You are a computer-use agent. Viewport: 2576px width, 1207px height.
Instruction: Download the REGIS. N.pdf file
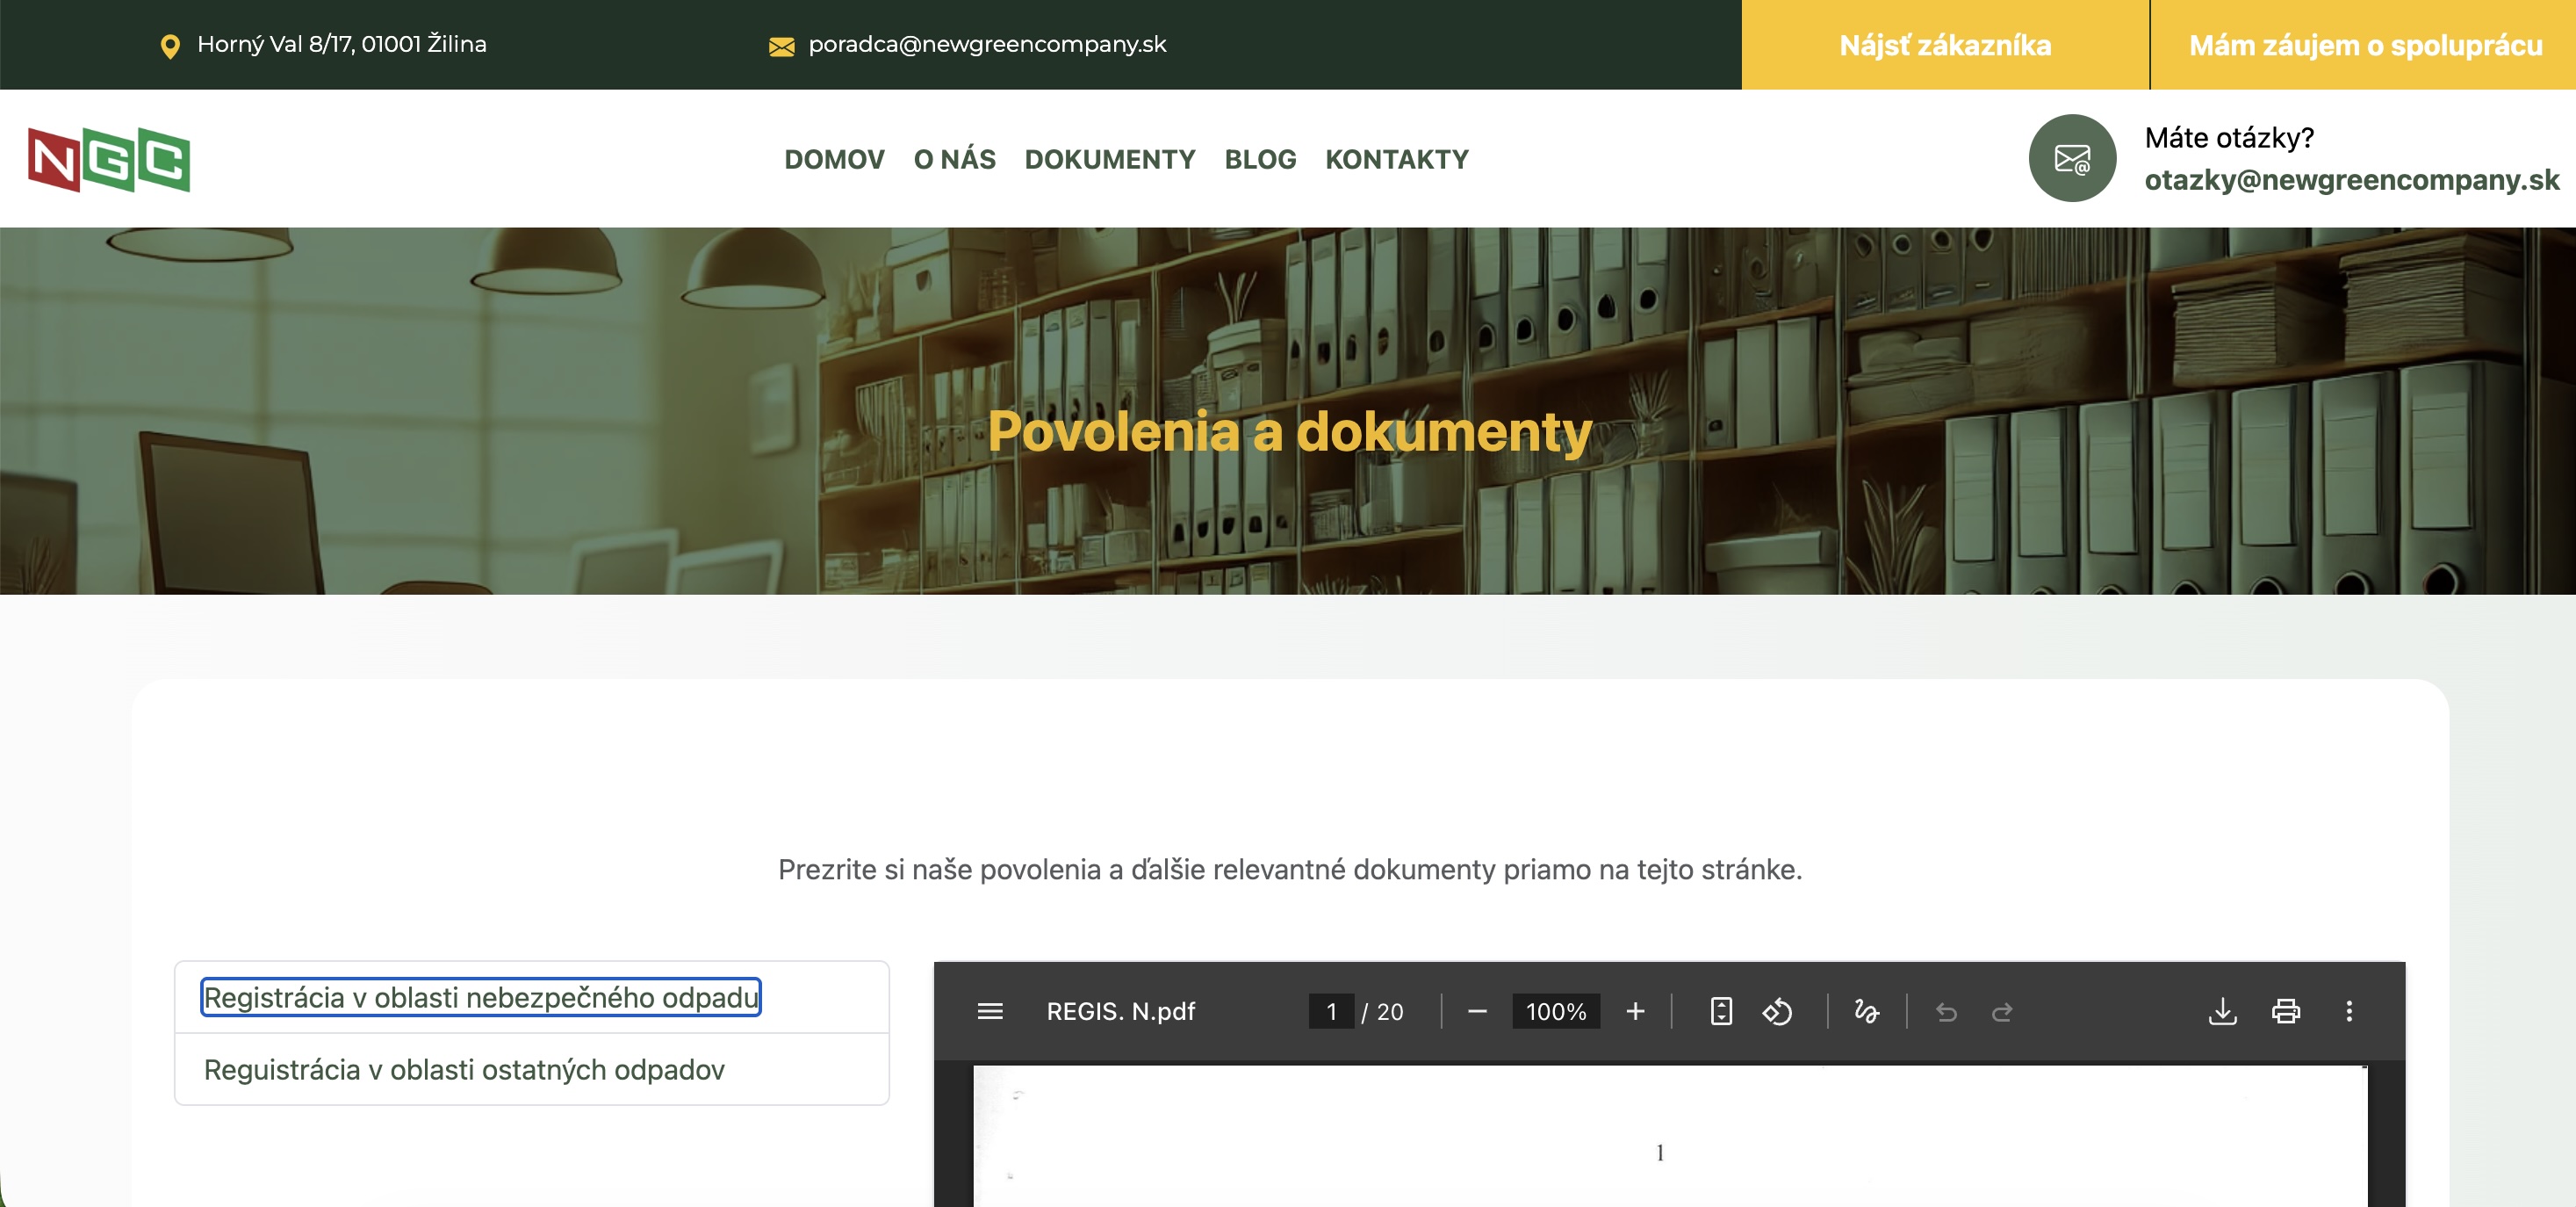pos(2222,1011)
